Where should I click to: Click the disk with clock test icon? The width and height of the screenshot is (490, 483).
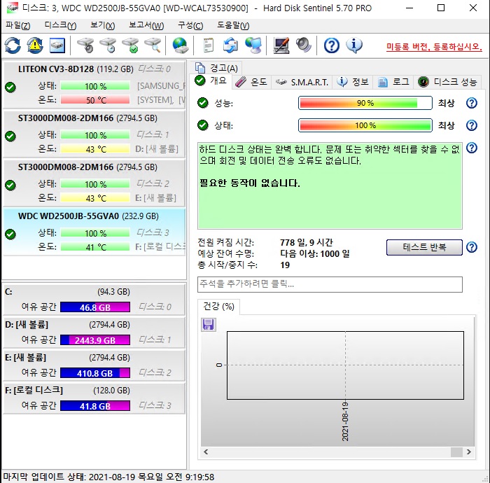click(x=108, y=45)
